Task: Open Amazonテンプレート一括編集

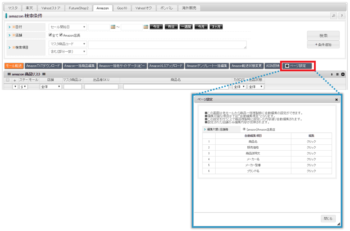Action: [207, 66]
